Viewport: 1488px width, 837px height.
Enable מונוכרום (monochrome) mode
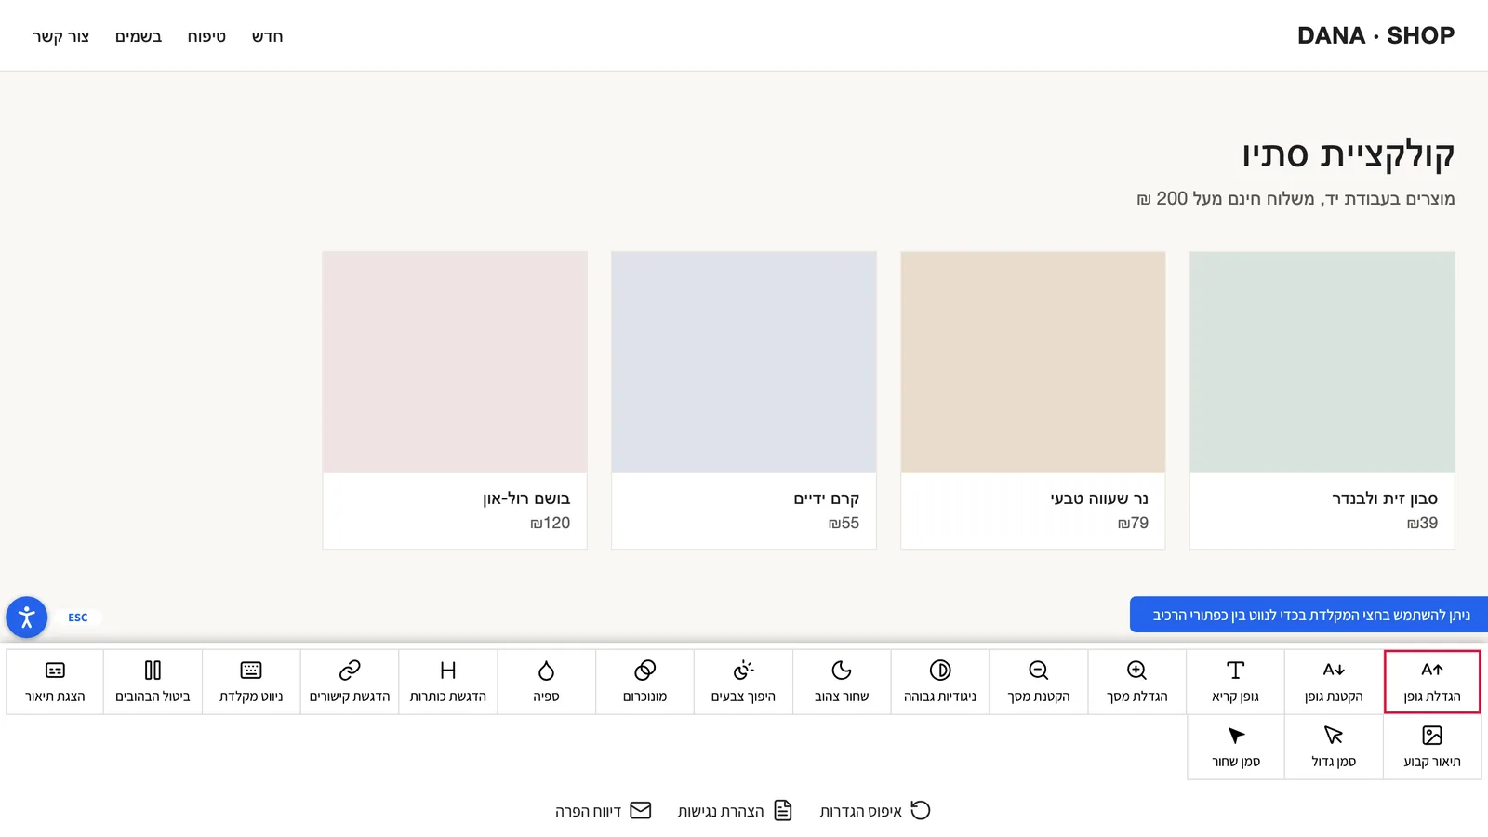point(644,682)
